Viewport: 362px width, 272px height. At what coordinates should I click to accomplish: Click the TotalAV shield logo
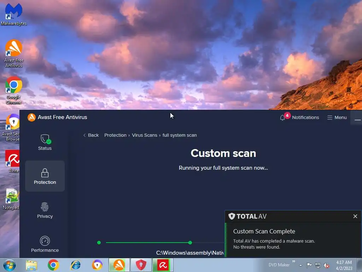[232, 216]
